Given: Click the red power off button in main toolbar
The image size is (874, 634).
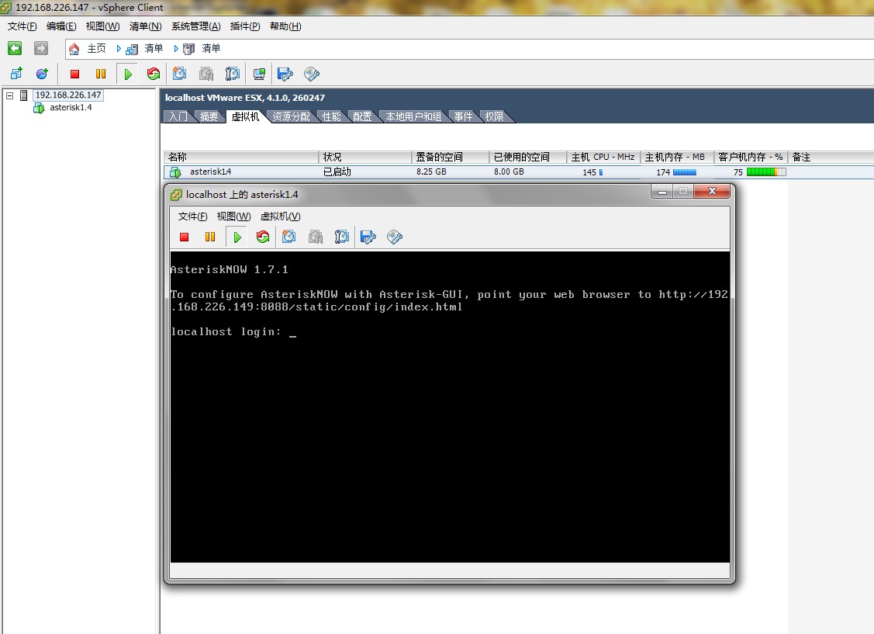Looking at the screenshot, I should pos(74,74).
